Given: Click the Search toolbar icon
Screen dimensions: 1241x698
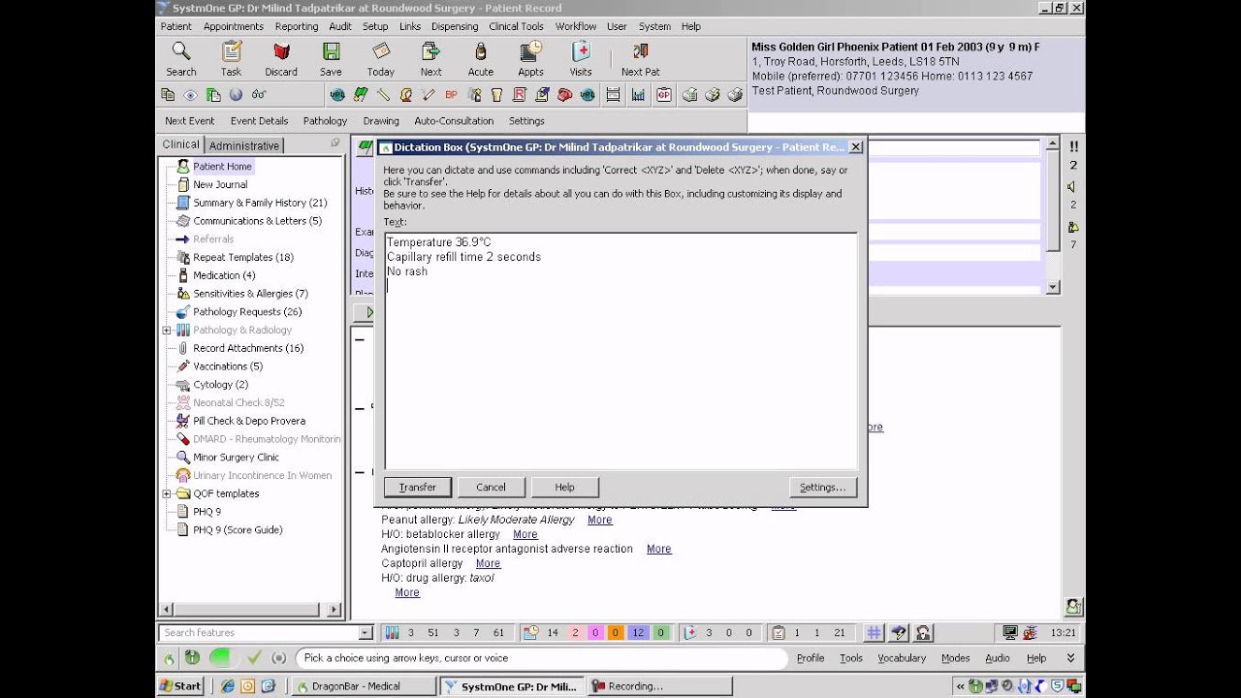Looking at the screenshot, I should (180, 59).
